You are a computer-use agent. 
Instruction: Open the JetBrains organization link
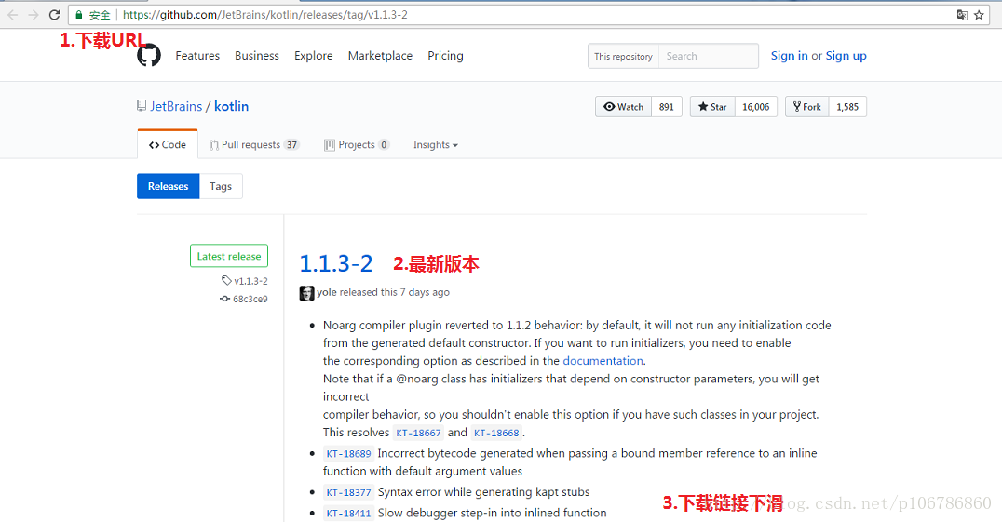pyautogui.click(x=176, y=107)
